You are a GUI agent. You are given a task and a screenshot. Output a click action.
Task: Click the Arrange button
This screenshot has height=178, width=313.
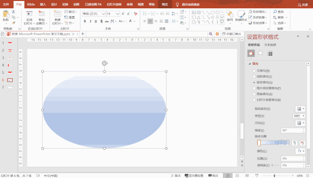tap(230, 16)
